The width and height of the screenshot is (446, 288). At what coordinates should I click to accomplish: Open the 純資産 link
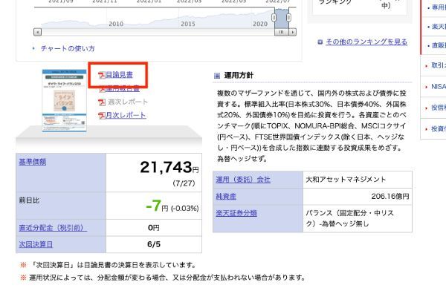tap(226, 196)
